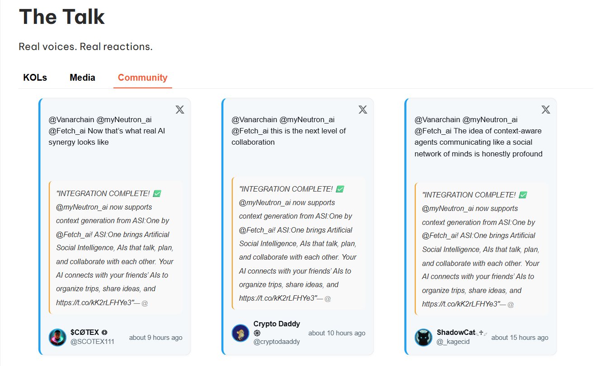This screenshot has height=366, width=600.
Task: Click the badge icon beside the $CØTEX name
Action: pyautogui.click(x=104, y=333)
